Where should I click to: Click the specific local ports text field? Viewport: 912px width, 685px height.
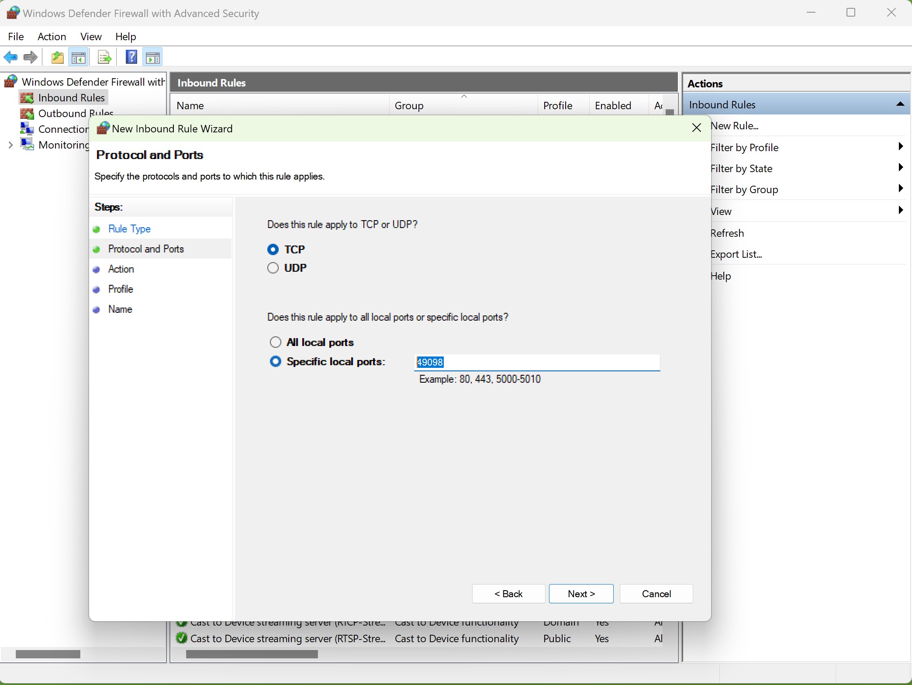pos(537,362)
